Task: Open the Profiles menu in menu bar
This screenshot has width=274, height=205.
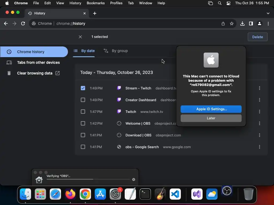Action: (x=116, y=3)
